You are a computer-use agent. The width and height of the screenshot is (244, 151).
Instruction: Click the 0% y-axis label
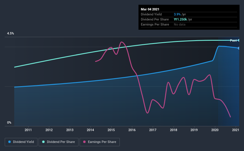coord(9,123)
